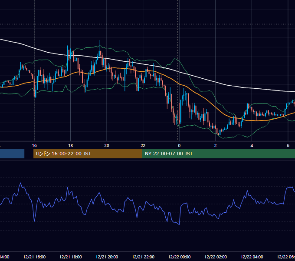The image size is (295, 261).
Task: Select the ロンドン 16:00-22:00 JST session bar
Action: tap(88, 154)
